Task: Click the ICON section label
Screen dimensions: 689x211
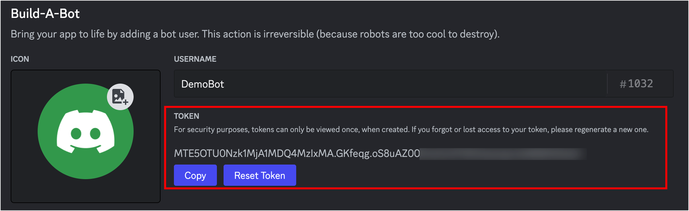Action: click(20, 59)
